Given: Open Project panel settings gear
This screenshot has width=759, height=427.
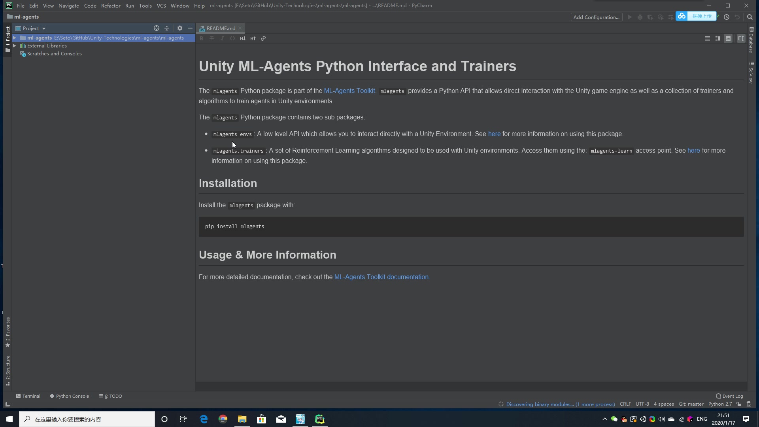Looking at the screenshot, I should coord(180,28).
